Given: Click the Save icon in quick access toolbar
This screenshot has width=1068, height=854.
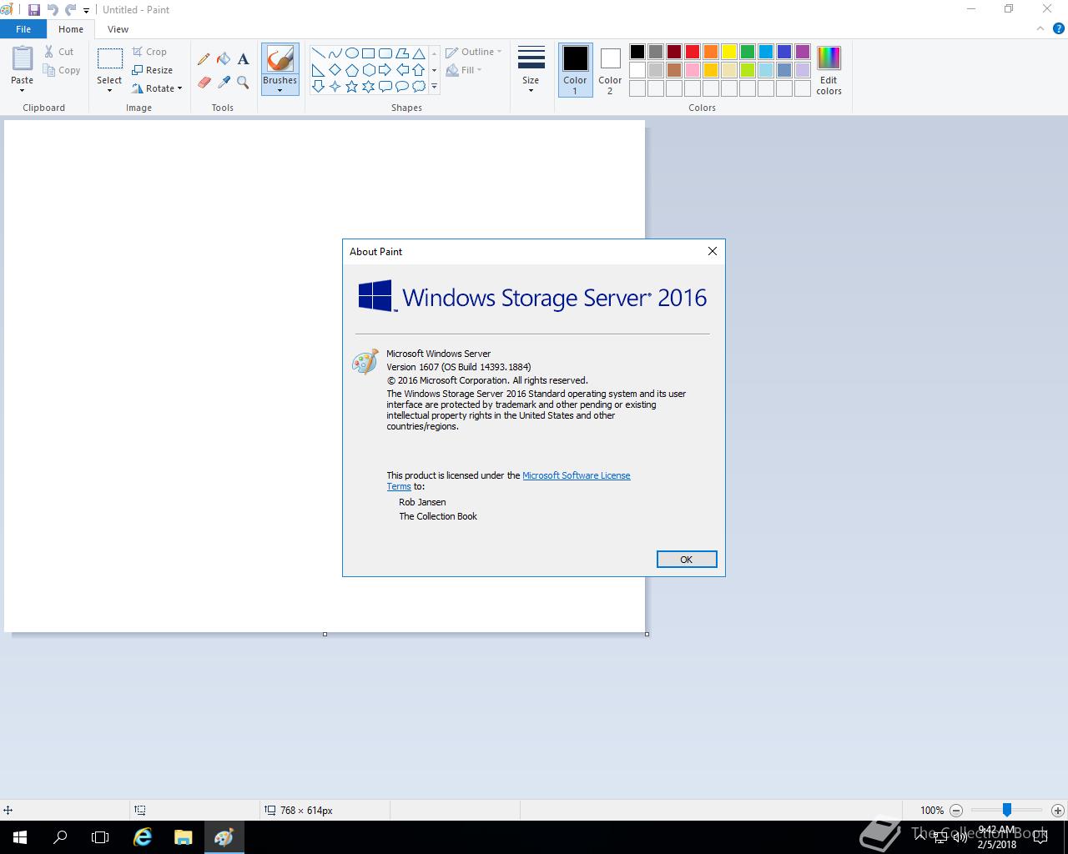Looking at the screenshot, I should (x=33, y=10).
